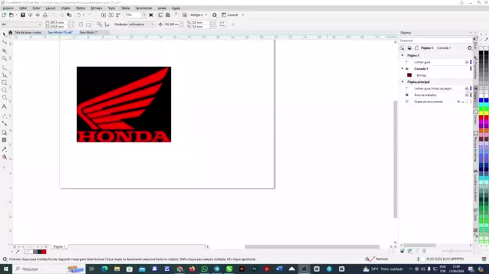Pick the red swatch in document palette
This screenshot has width=489, height=274.
43,252
